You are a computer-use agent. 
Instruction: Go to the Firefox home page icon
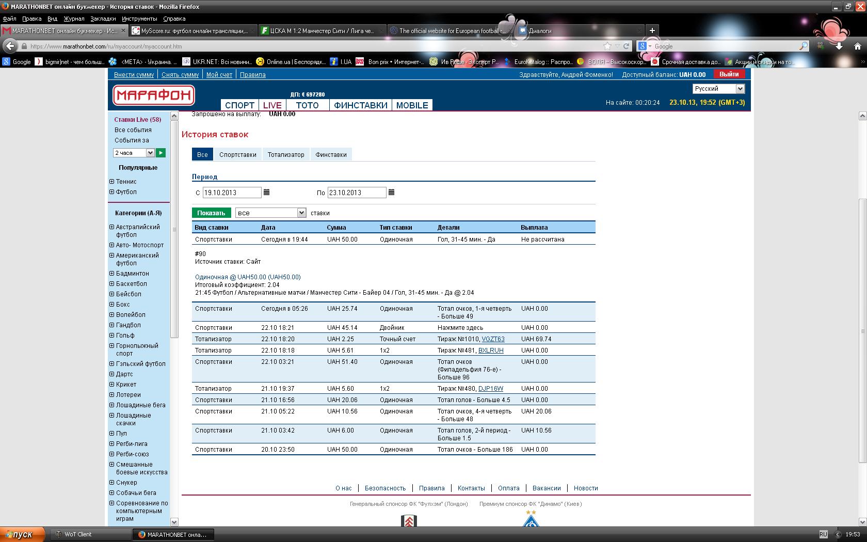858,46
